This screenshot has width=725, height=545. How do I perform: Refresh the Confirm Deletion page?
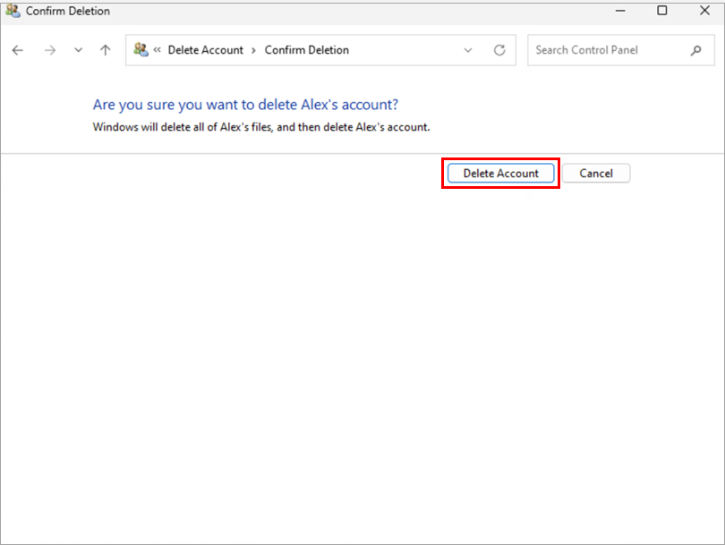499,50
